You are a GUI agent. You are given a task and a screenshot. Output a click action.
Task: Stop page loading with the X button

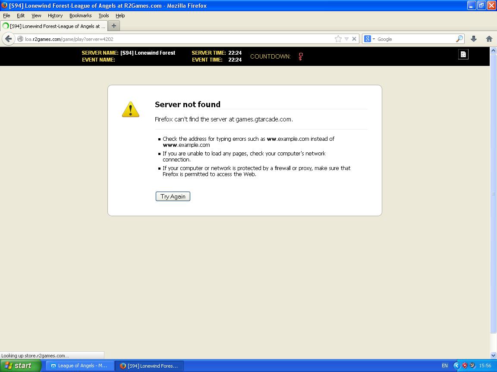pyautogui.click(x=354, y=39)
